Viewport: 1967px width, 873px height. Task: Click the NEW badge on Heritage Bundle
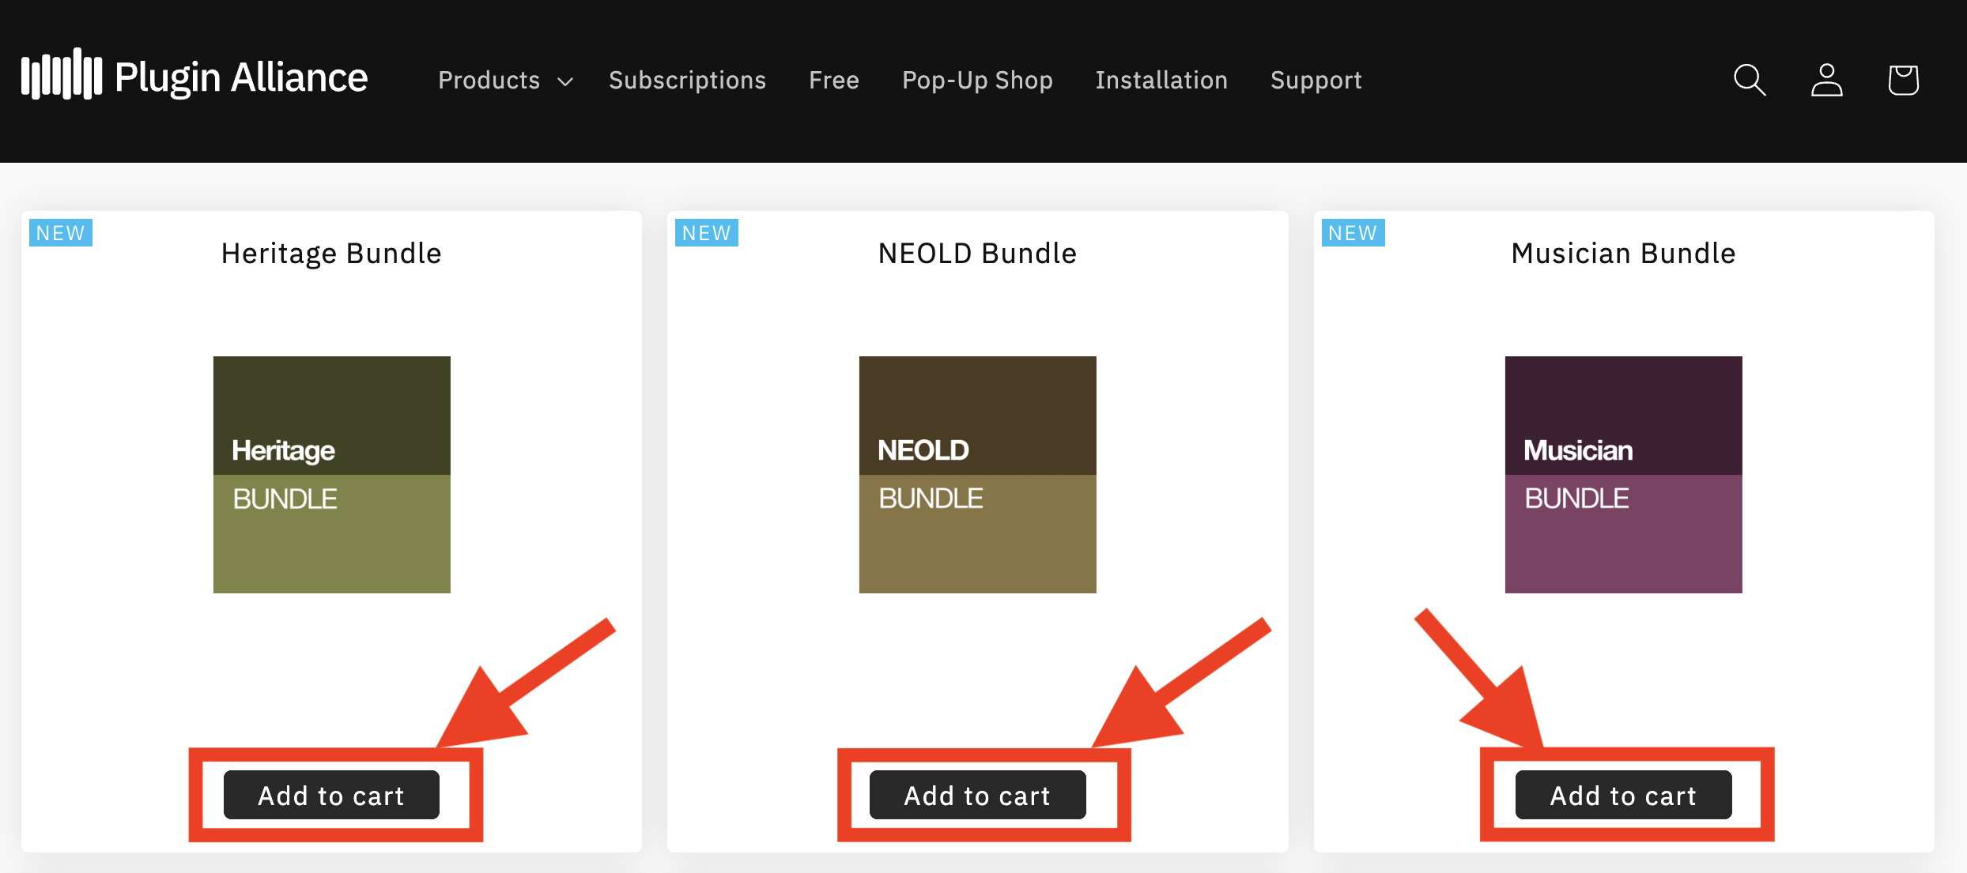pyautogui.click(x=61, y=233)
